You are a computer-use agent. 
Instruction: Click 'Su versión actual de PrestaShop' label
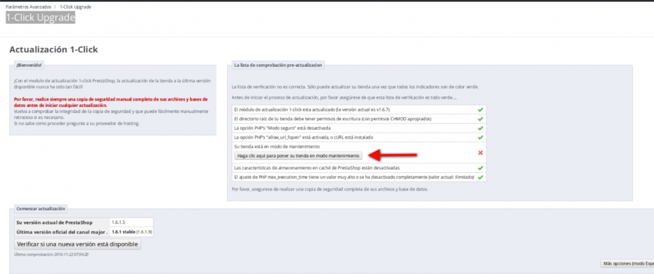coord(54,222)
